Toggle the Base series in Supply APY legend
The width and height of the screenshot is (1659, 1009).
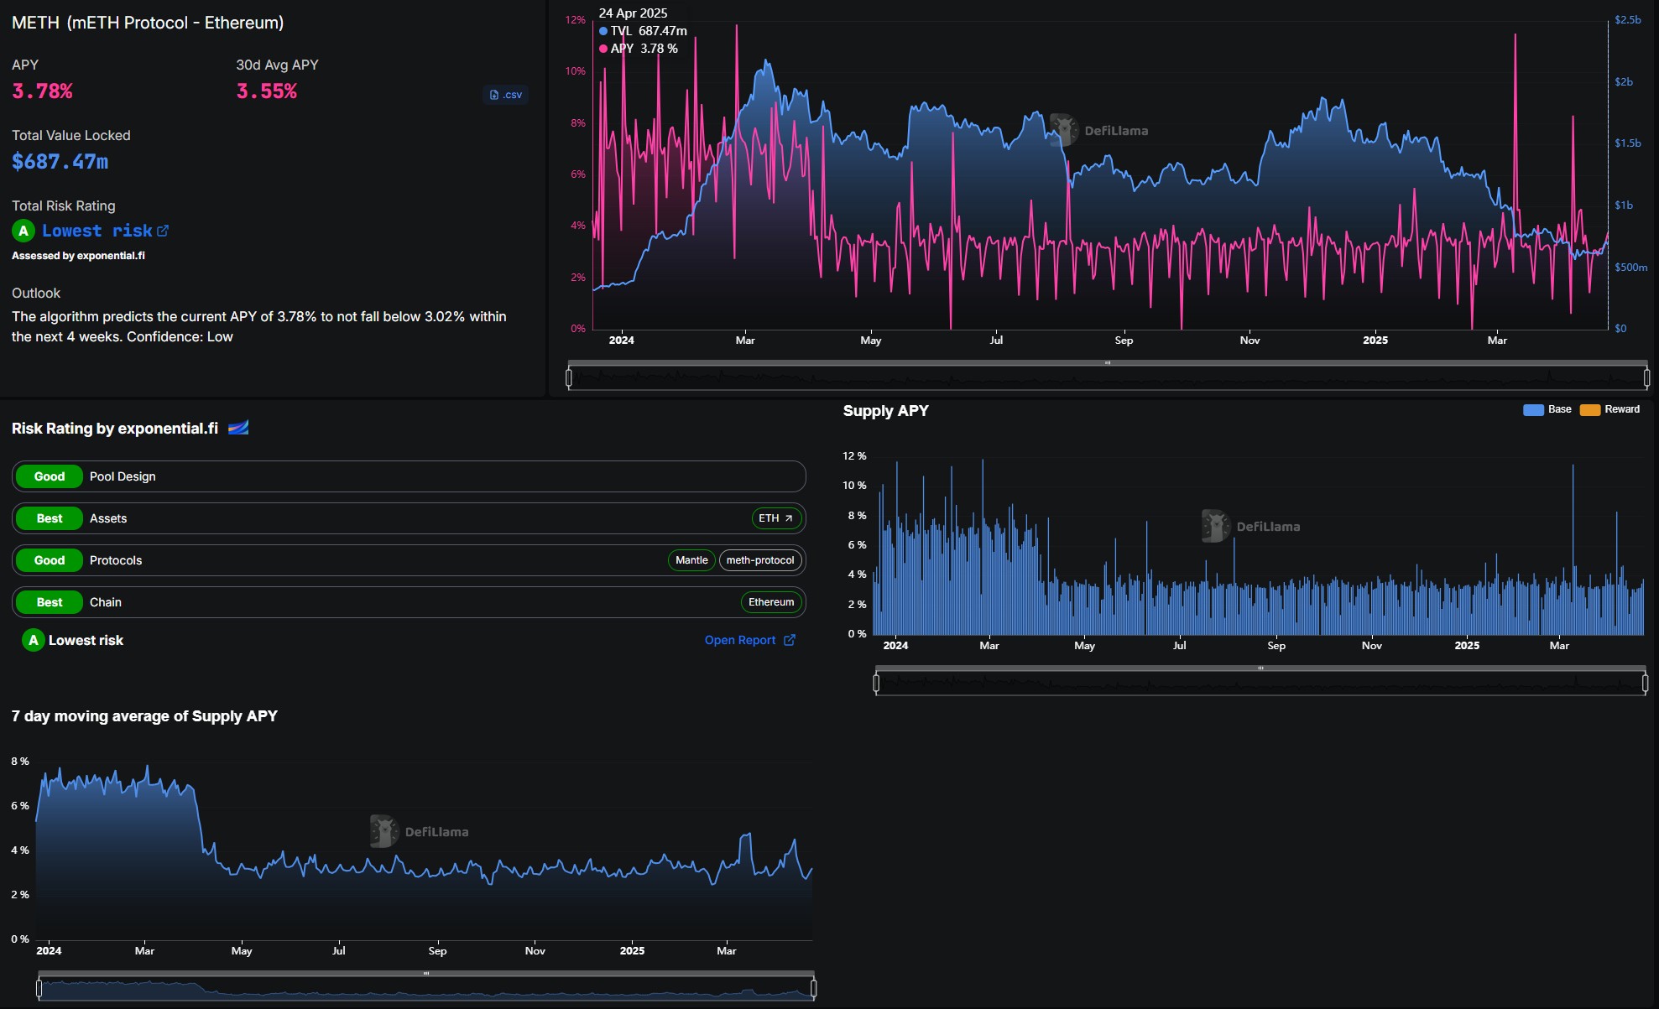[1559, 409]
